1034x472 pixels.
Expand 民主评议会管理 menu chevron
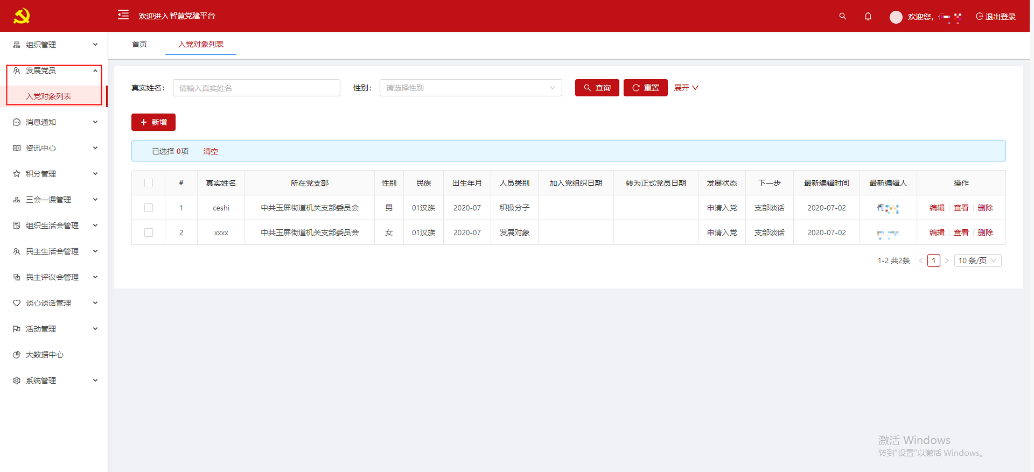[x=95, y=277]
